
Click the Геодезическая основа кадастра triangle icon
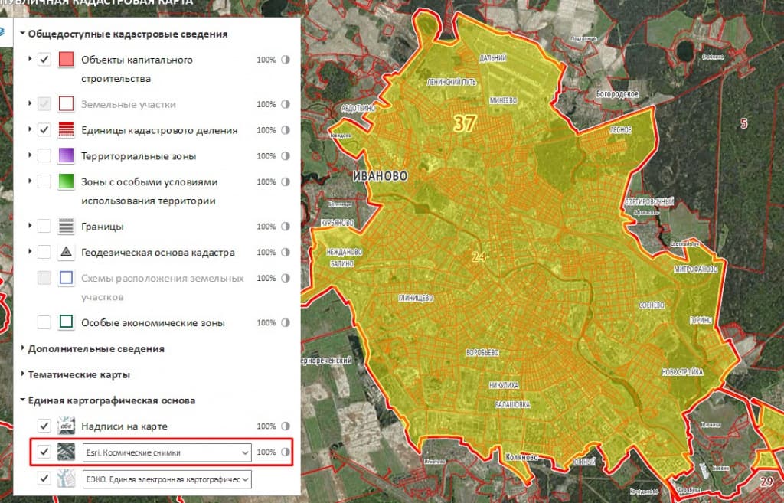[x=67, y=253]
